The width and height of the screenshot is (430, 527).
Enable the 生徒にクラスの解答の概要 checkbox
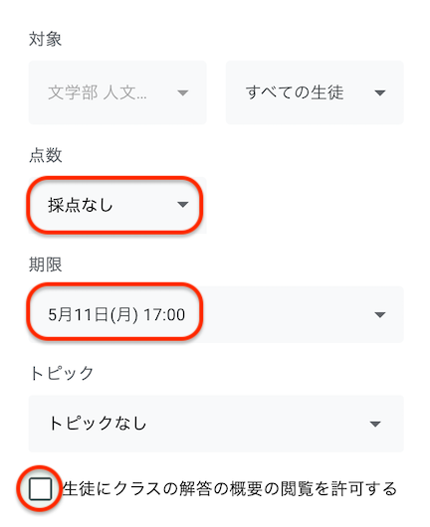[40, 488]
